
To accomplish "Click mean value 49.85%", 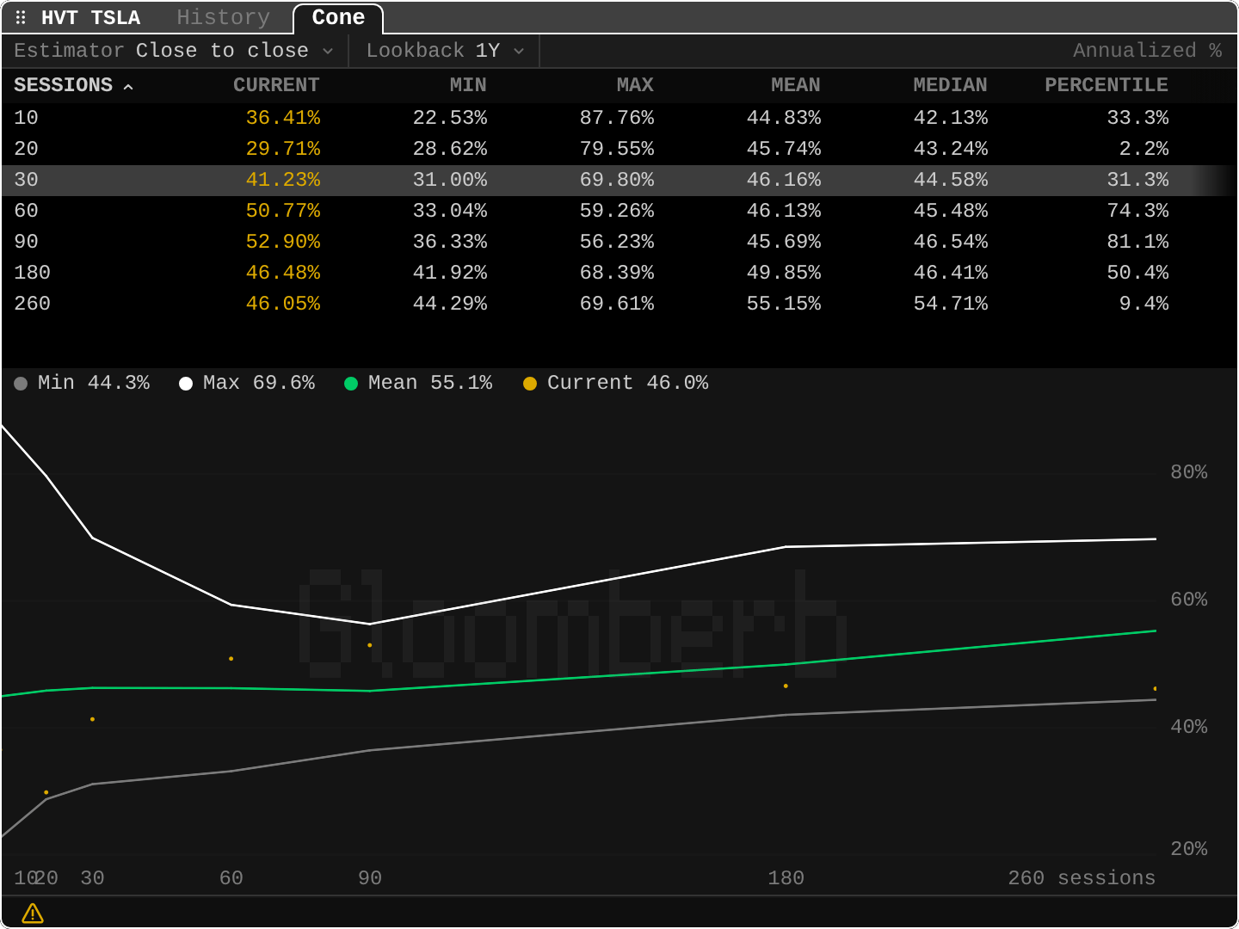I will pyautogui.click(x=784, y=273).
